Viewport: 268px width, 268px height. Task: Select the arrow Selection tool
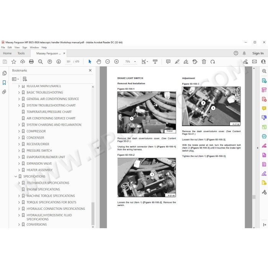(90, 62)
